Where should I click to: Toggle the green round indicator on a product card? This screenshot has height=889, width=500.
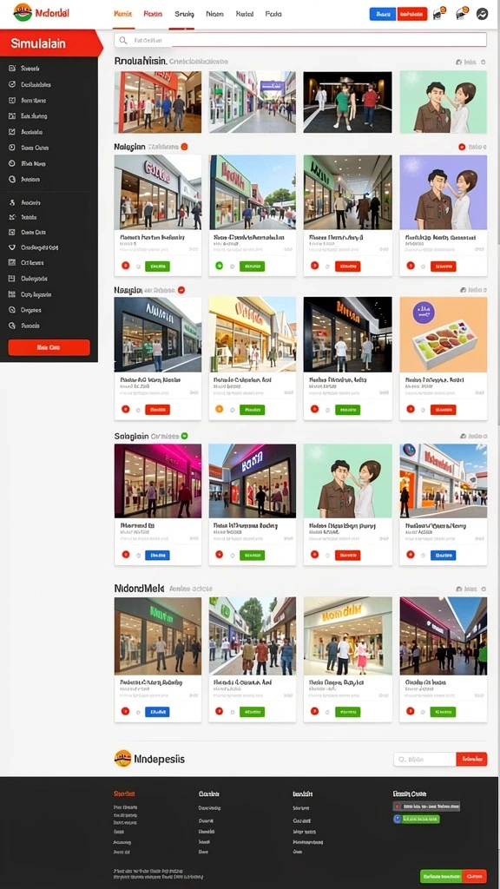click(220, 266)
